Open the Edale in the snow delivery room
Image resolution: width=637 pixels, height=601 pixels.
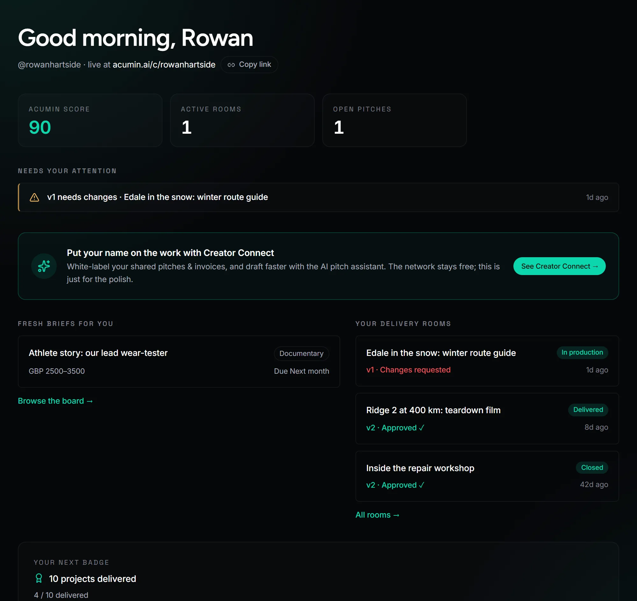(487, 361)
